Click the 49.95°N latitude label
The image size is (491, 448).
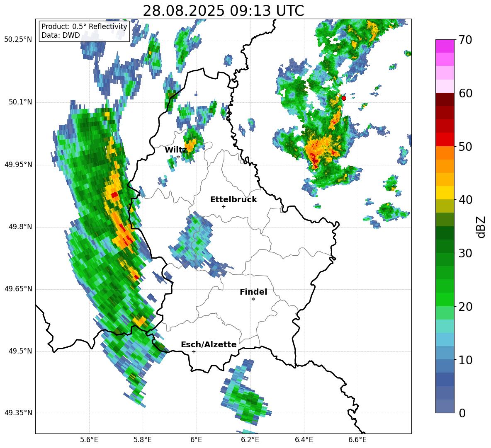click(18, 165)
